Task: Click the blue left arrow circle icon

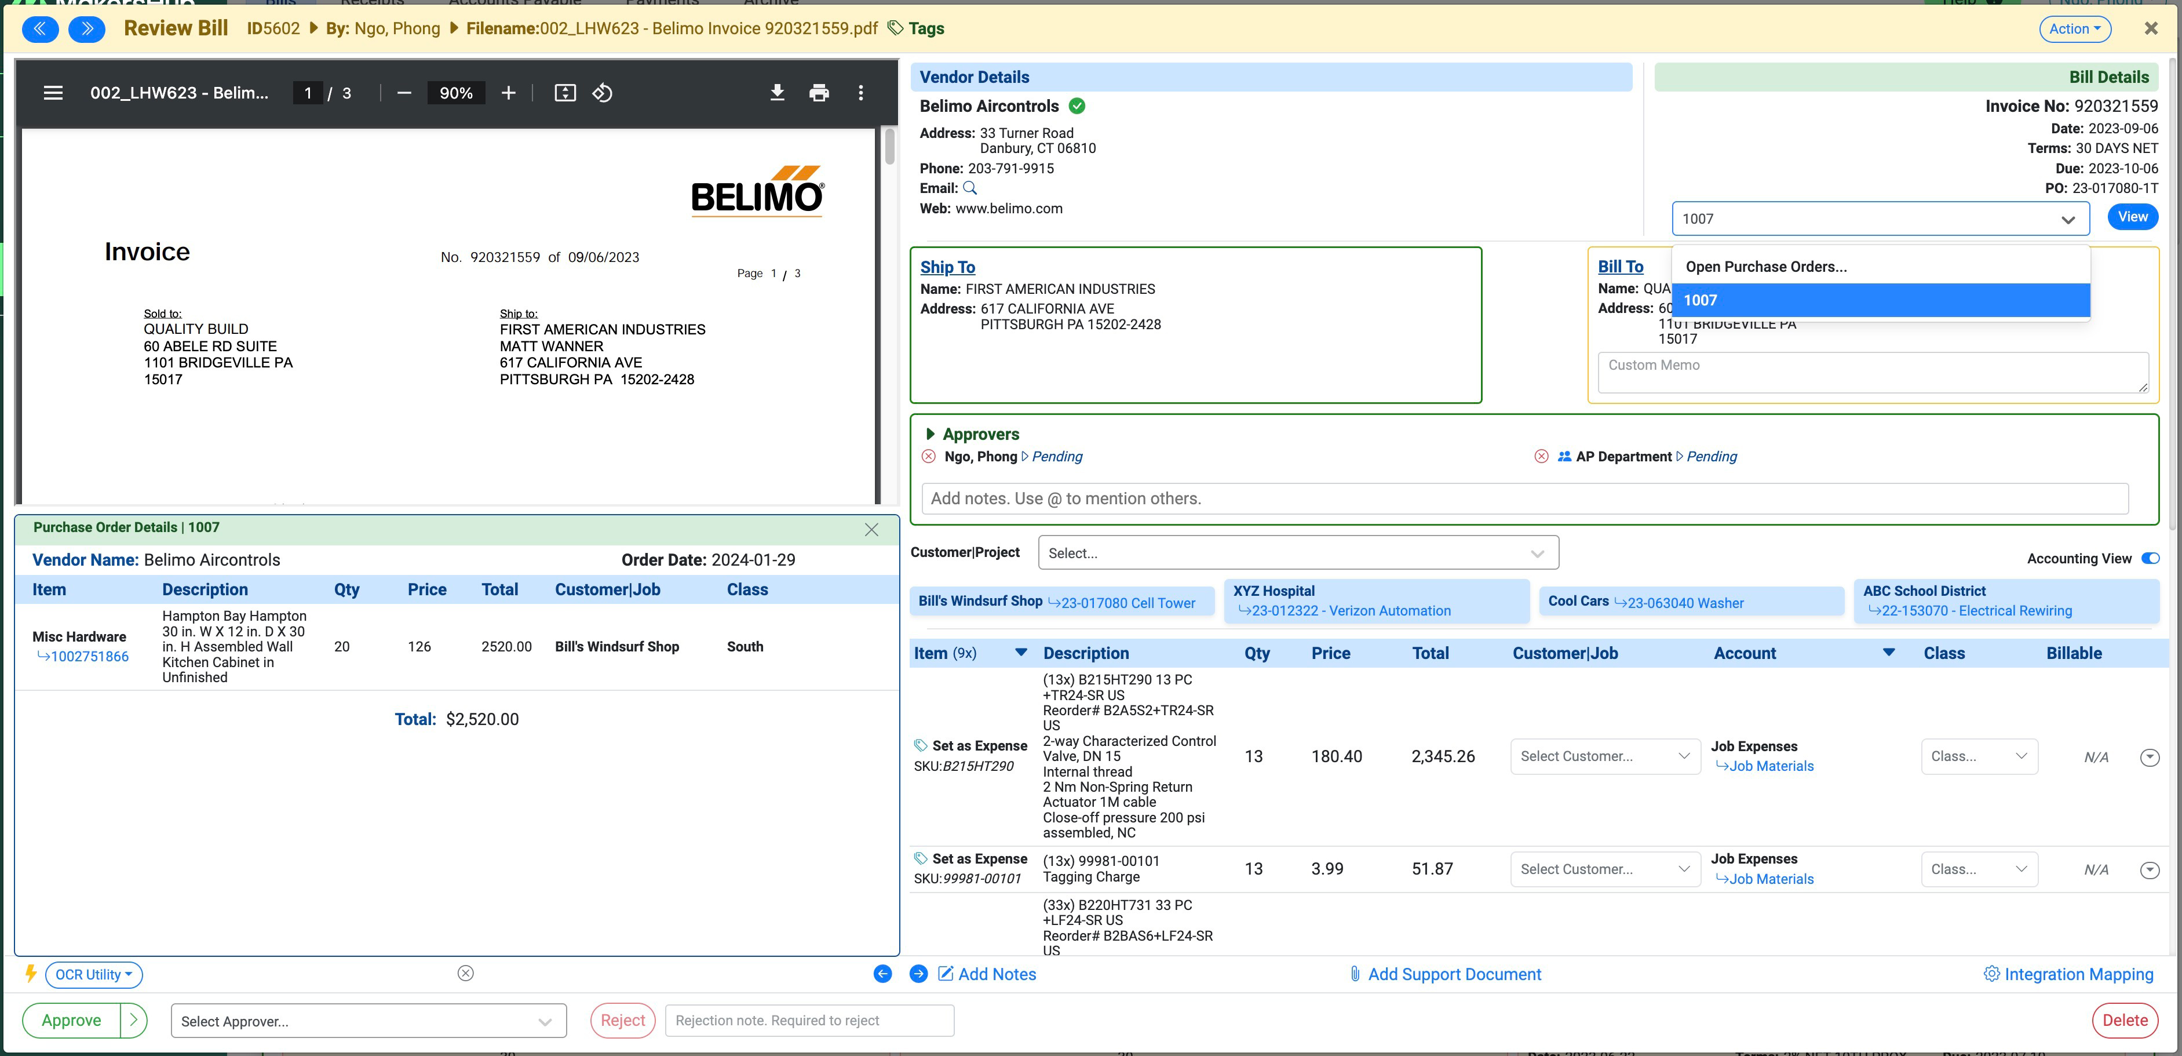Action: [882, 974]
